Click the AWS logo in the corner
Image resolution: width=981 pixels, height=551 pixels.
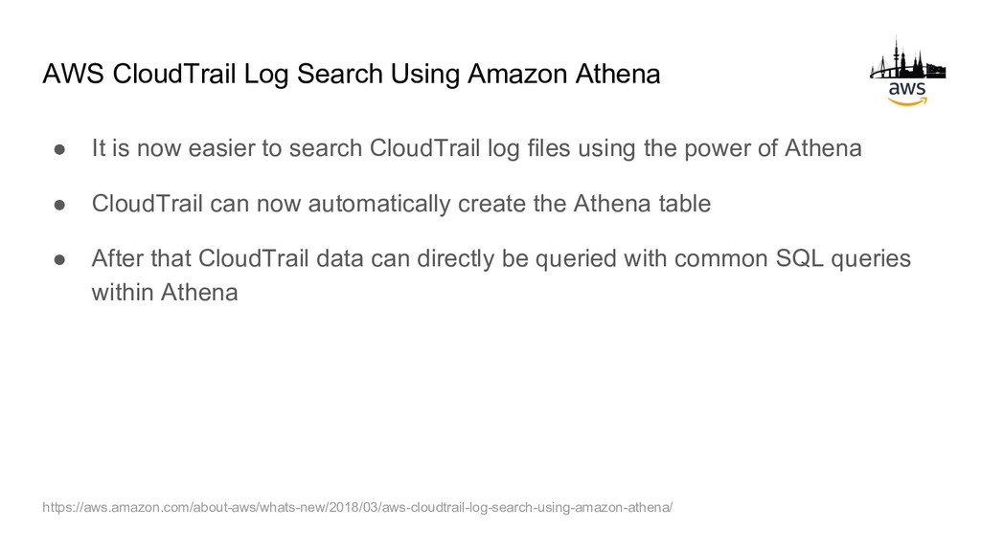[907, 71]
